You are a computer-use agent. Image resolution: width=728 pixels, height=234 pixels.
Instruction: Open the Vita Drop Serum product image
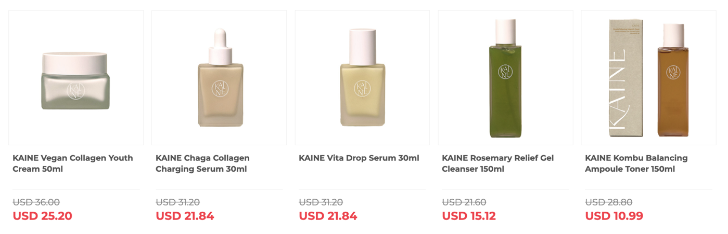362,78
